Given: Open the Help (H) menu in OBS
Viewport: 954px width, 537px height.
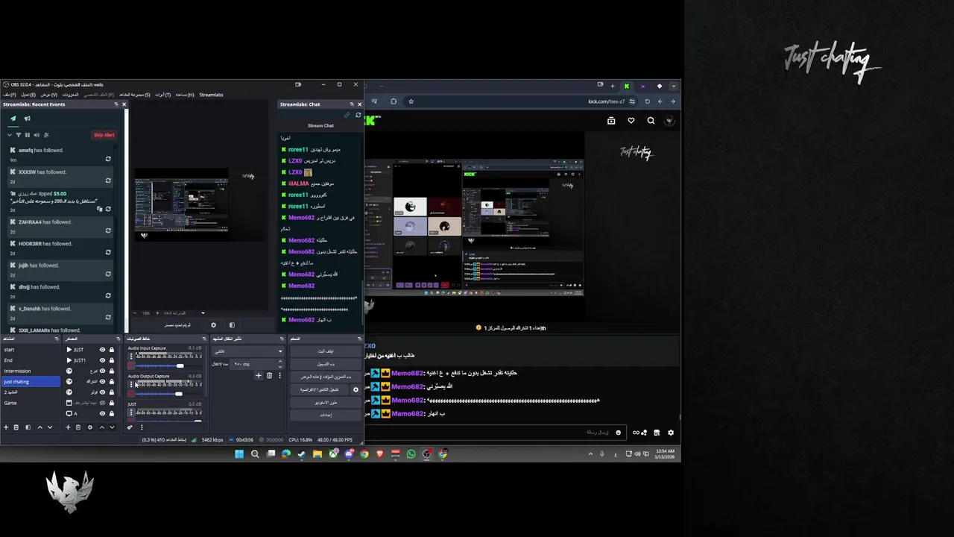Looking at the screenshot, I should pos(185,95).
